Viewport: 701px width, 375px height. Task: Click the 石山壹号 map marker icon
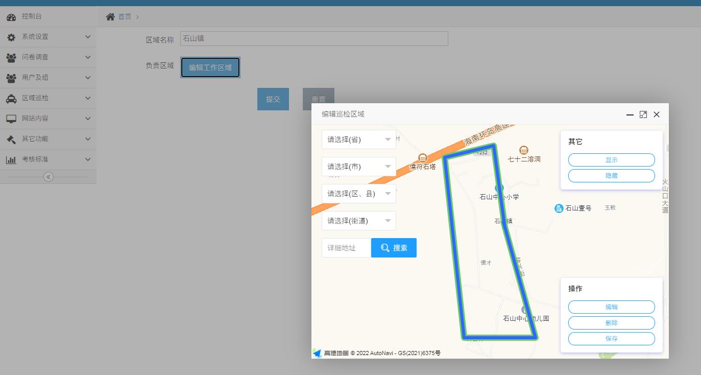click(559, 208)
